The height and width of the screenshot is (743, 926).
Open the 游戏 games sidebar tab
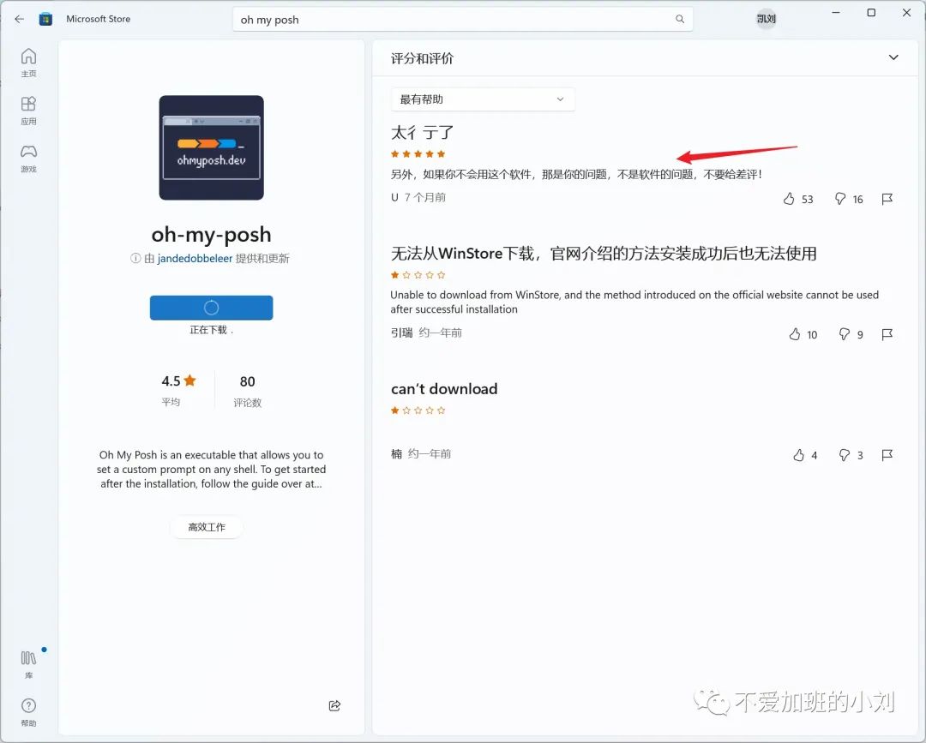(28, 159)
